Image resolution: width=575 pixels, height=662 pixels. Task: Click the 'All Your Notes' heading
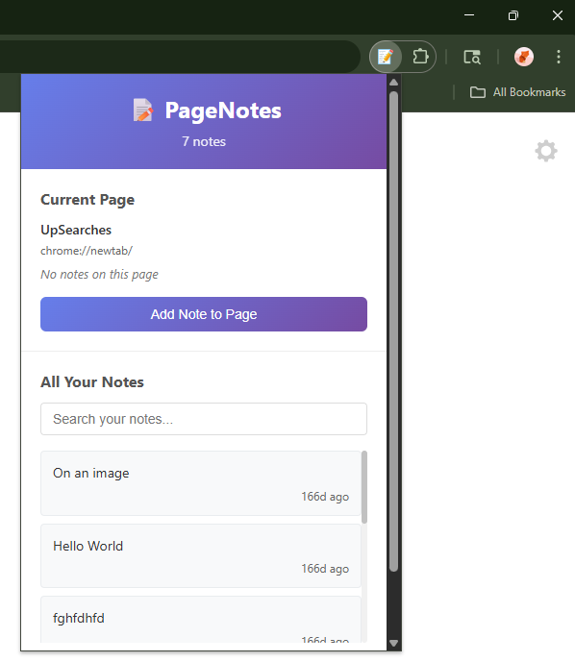pos(92,382)
